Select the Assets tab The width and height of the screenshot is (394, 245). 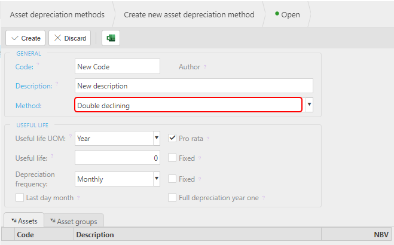[24, 220]
